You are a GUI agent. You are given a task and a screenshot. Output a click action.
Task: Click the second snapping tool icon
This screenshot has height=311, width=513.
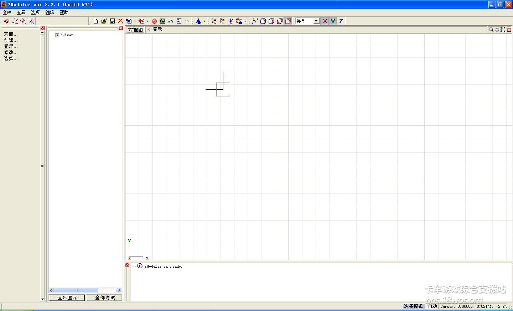pyautogui.click(x=15, y=21)
